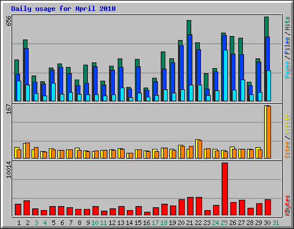
Task: Click green day label 17
Action: (155, 223)
